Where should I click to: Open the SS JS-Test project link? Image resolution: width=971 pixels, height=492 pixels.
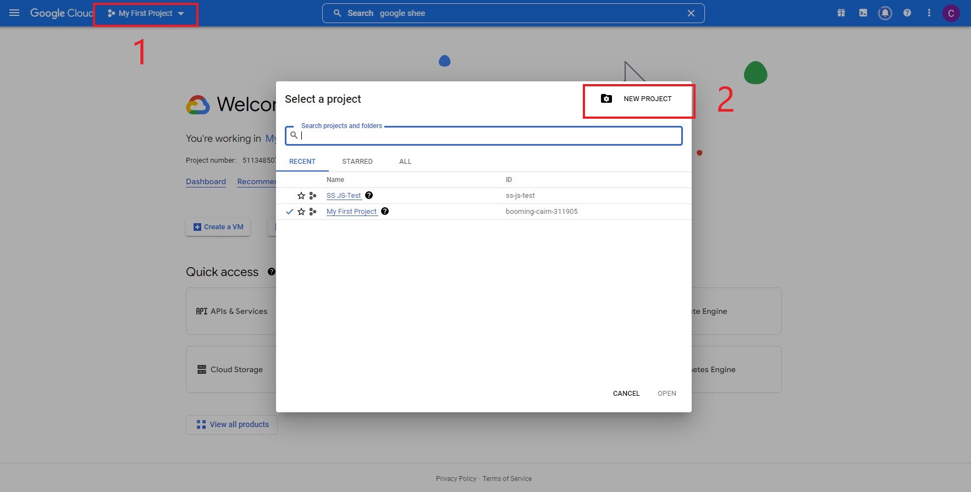(344, 196)
